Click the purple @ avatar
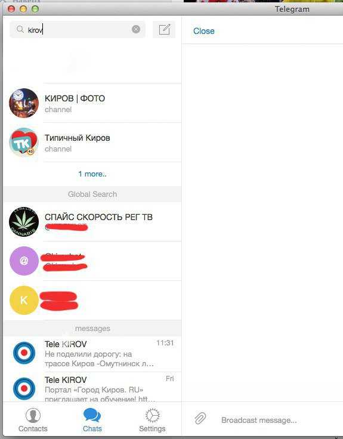Image resolution: width=343 pixels, height=439 pixels. [x=24, y=261]
